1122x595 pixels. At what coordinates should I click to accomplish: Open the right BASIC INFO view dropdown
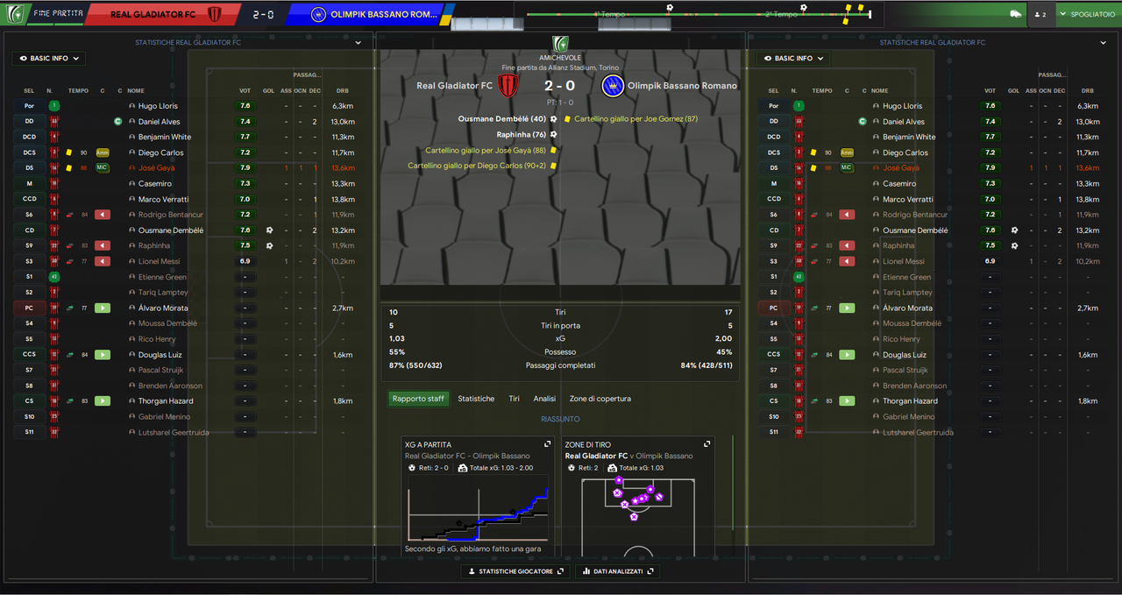793,59
